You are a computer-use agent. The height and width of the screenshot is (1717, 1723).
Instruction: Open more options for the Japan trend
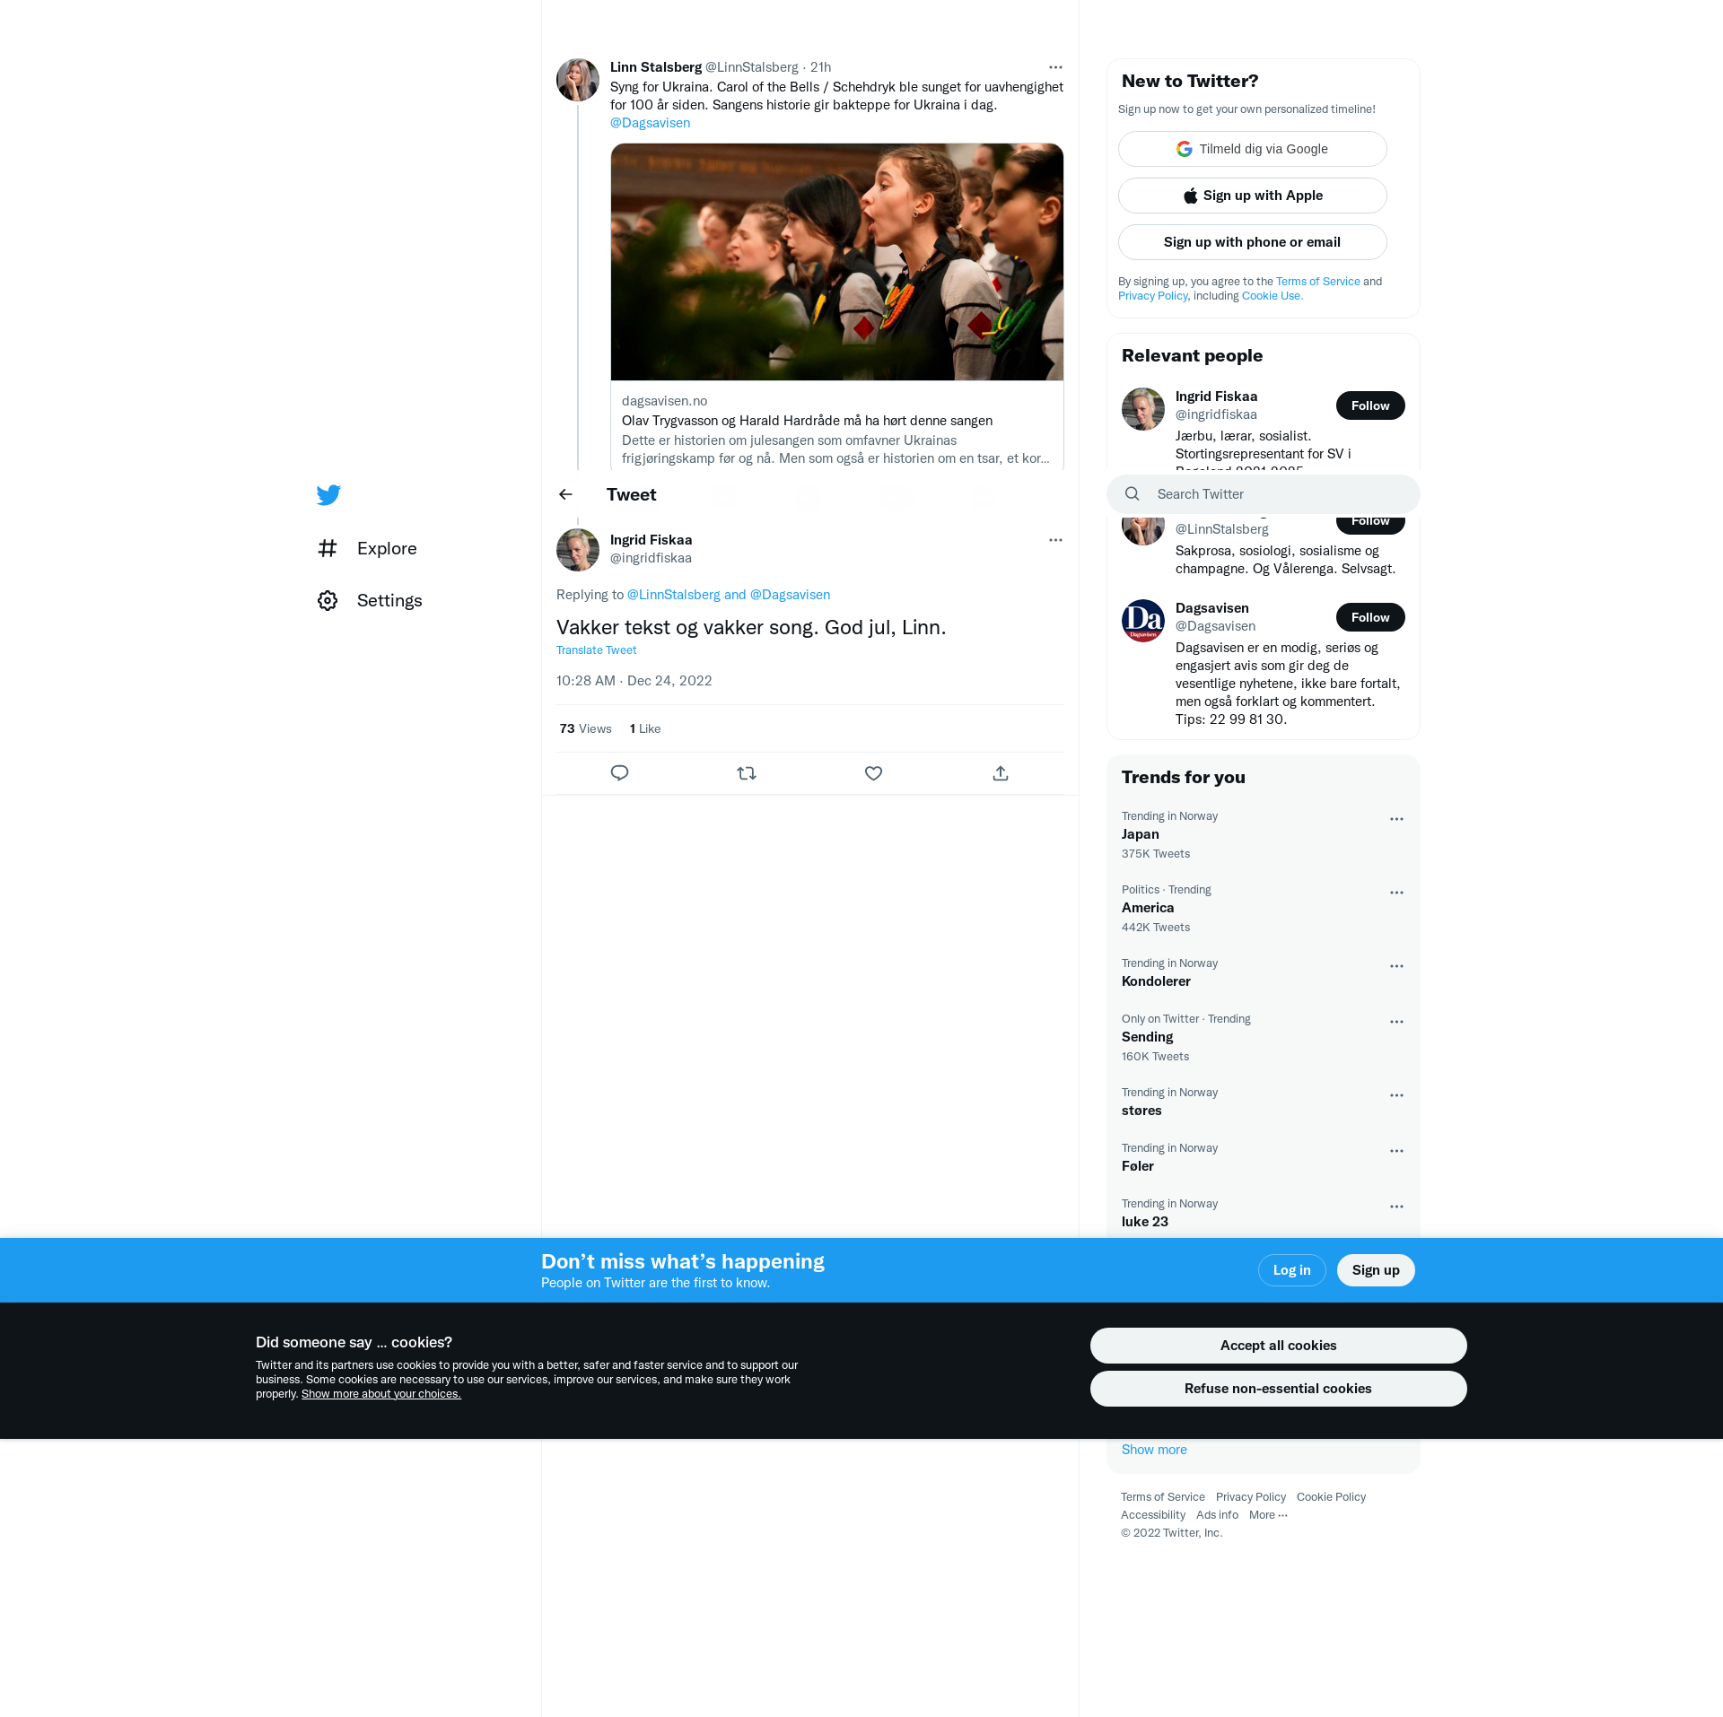point(1396,819)
